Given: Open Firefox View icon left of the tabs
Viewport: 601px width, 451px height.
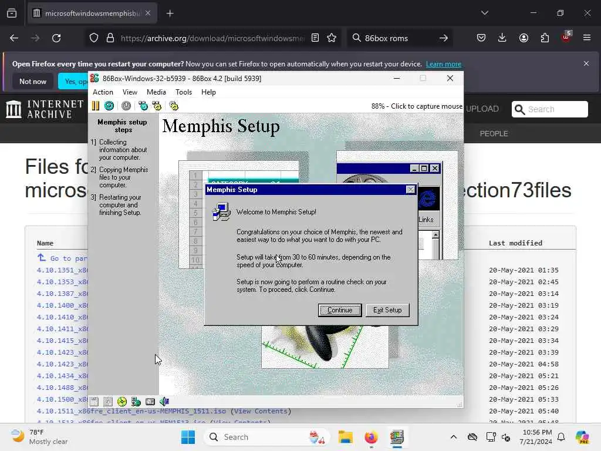Looking at the screenshot, I should click(12, 14).
